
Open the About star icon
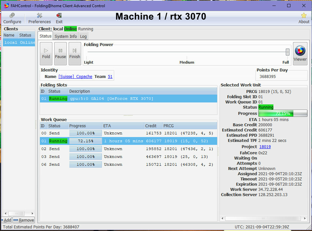point(303,18)
